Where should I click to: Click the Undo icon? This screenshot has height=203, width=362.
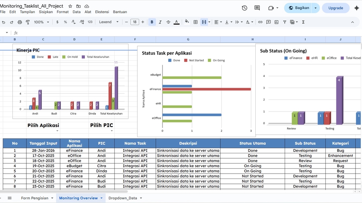click(3, 22)
